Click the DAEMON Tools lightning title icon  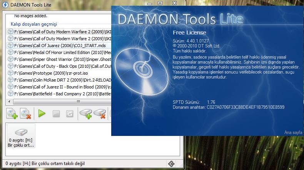click(5, 5)
